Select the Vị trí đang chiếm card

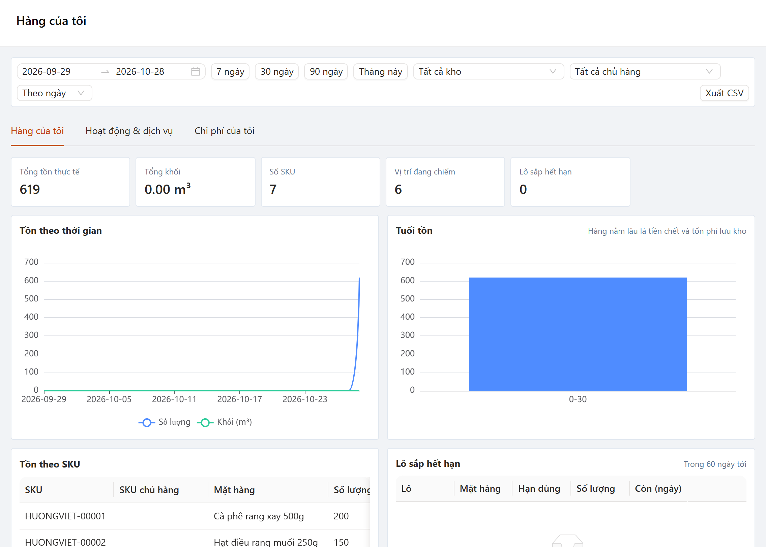[x=445, y=182]
